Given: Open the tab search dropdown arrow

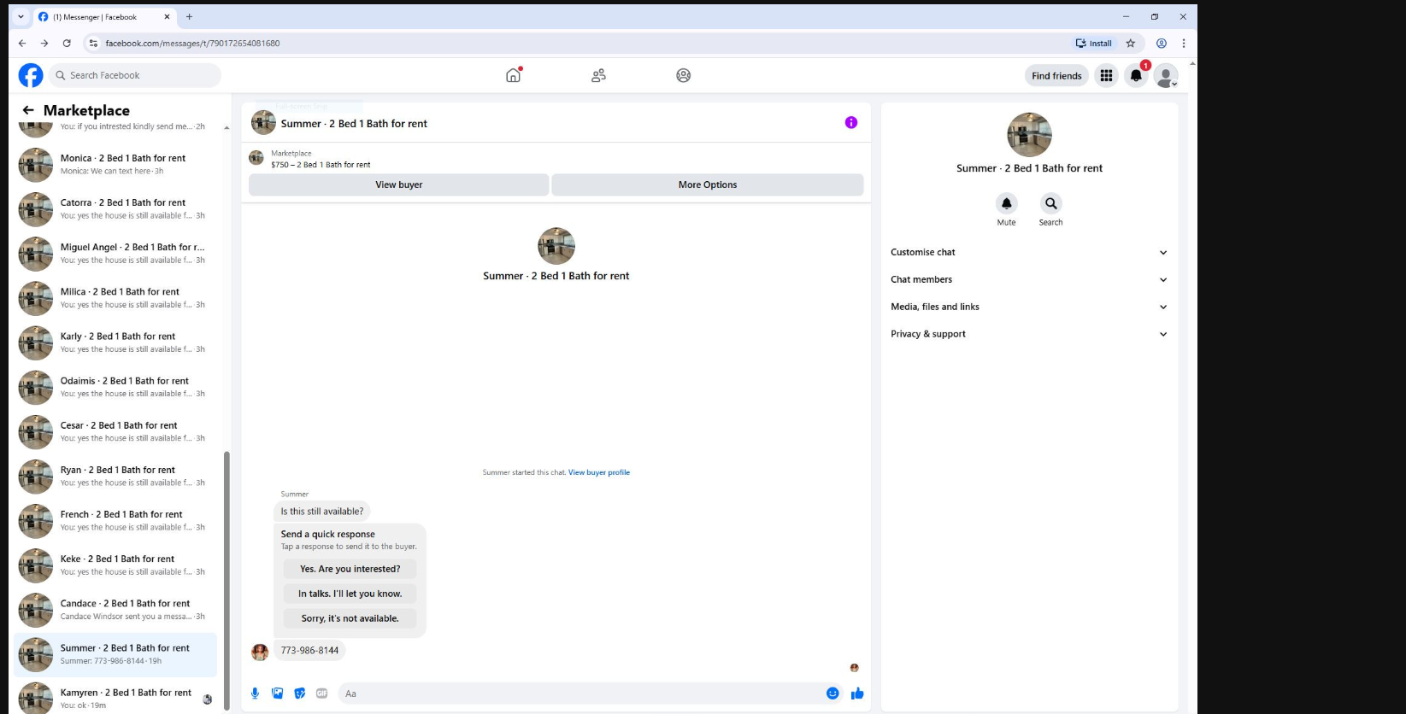Looking at the screenshot, I should coord(21,17).
